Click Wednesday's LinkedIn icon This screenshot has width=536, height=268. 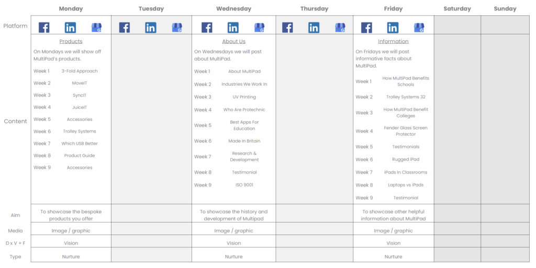233,28
